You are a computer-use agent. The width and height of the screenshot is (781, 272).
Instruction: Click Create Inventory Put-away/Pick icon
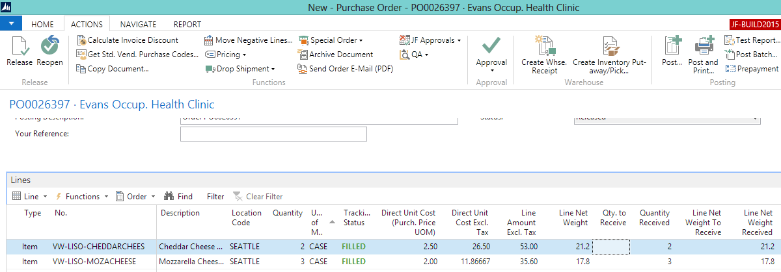tap(609, 47)
